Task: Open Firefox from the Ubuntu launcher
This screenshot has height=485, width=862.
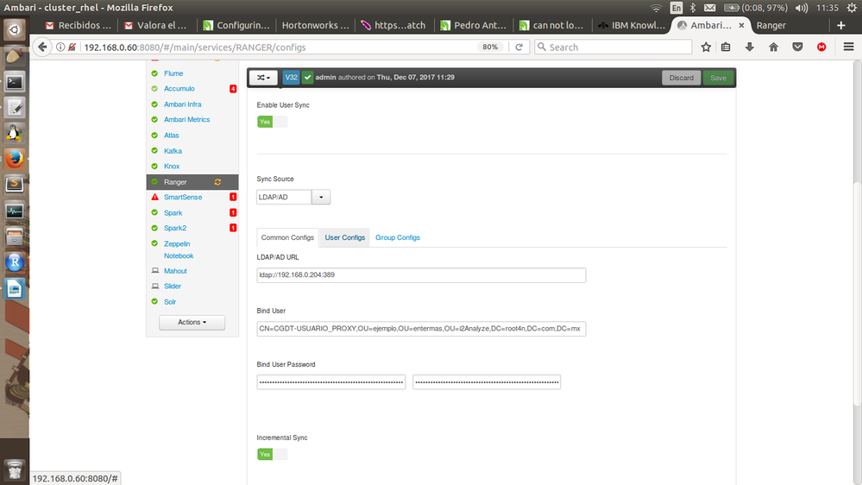Action: [x=15, y=159]
